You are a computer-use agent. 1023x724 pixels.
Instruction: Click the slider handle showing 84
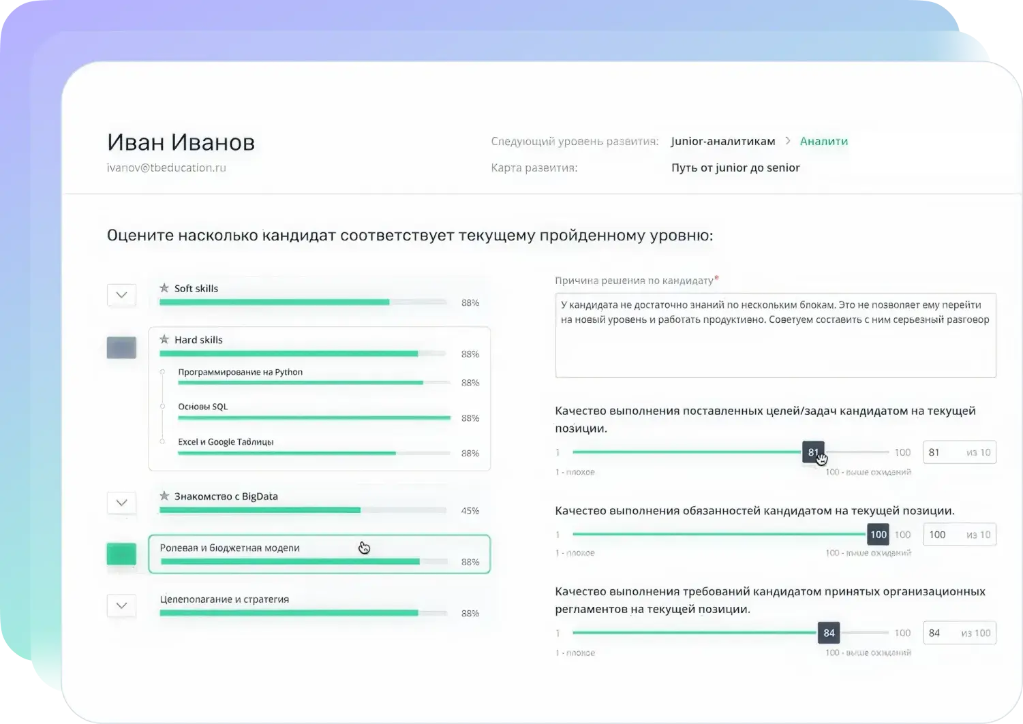tap(829, 633)
